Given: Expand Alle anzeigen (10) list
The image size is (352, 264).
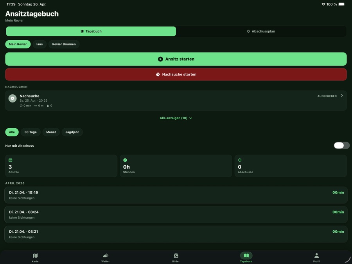Looking at the screenshot, I should point(176,118).
